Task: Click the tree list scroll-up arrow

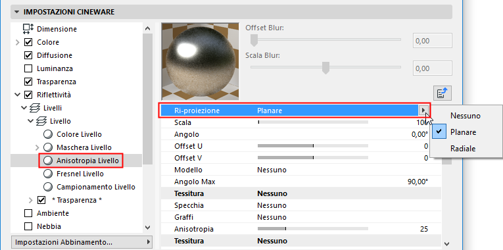Action: [x=147, y=28]
